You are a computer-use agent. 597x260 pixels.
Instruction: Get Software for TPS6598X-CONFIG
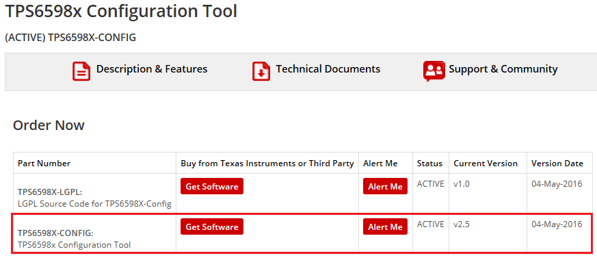coord(212,227)
